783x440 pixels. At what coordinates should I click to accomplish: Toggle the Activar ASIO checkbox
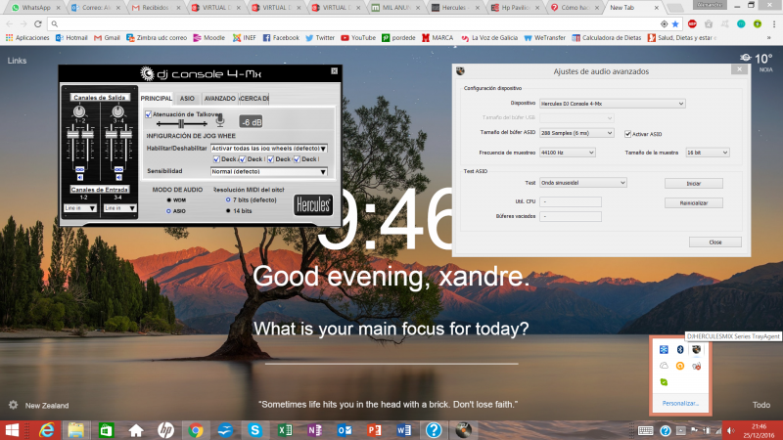[x=627, y=134]
